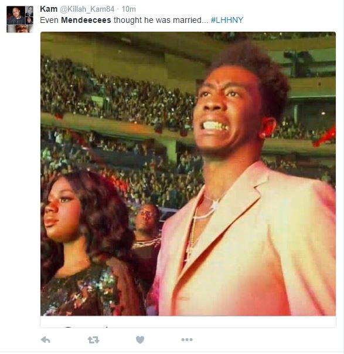Follow the #LHHNY hashtag
The height and width of the screenshot is (354, 344).
(x=227, y=20)
